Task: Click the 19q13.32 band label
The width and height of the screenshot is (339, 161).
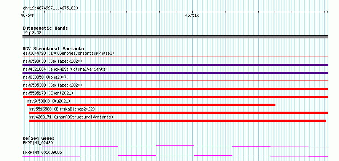Action: 32,33
